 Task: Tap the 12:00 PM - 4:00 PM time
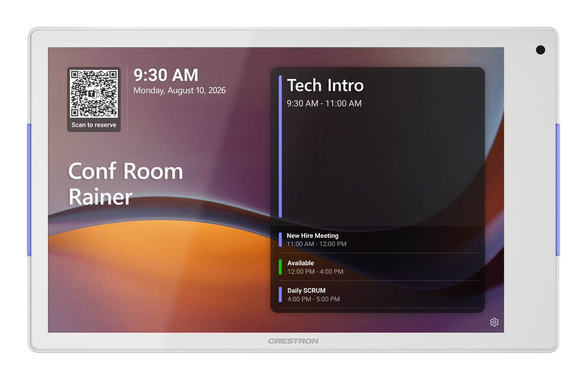click(x=316, y=272)
